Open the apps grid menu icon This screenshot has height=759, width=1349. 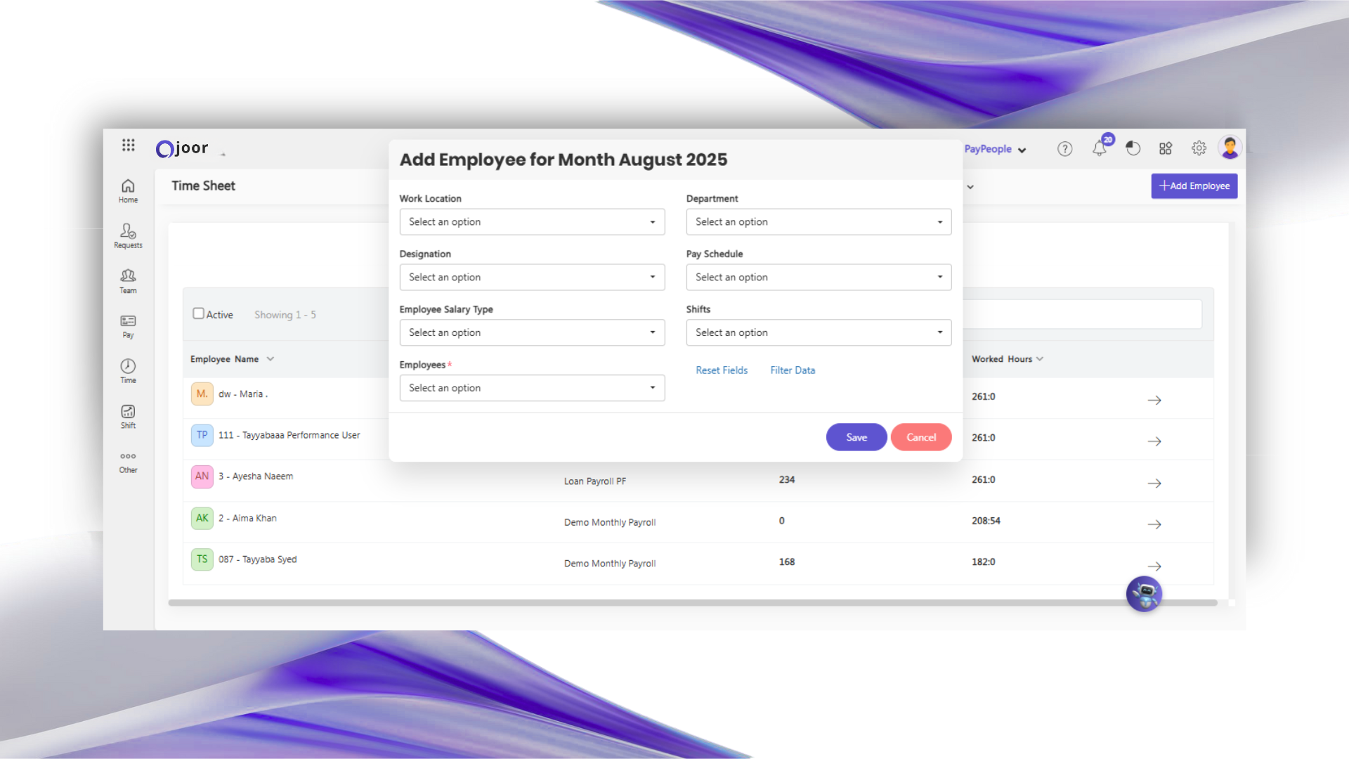(x=128, y=145)
